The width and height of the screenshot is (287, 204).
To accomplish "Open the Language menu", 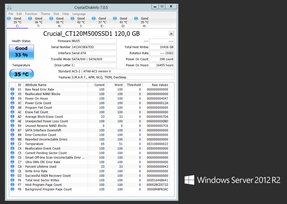I will [x=79, y=14].
